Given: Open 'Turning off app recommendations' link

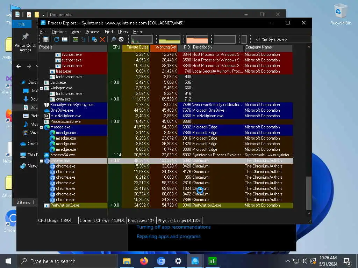Looking at the screenshot, I should (173, 227).
